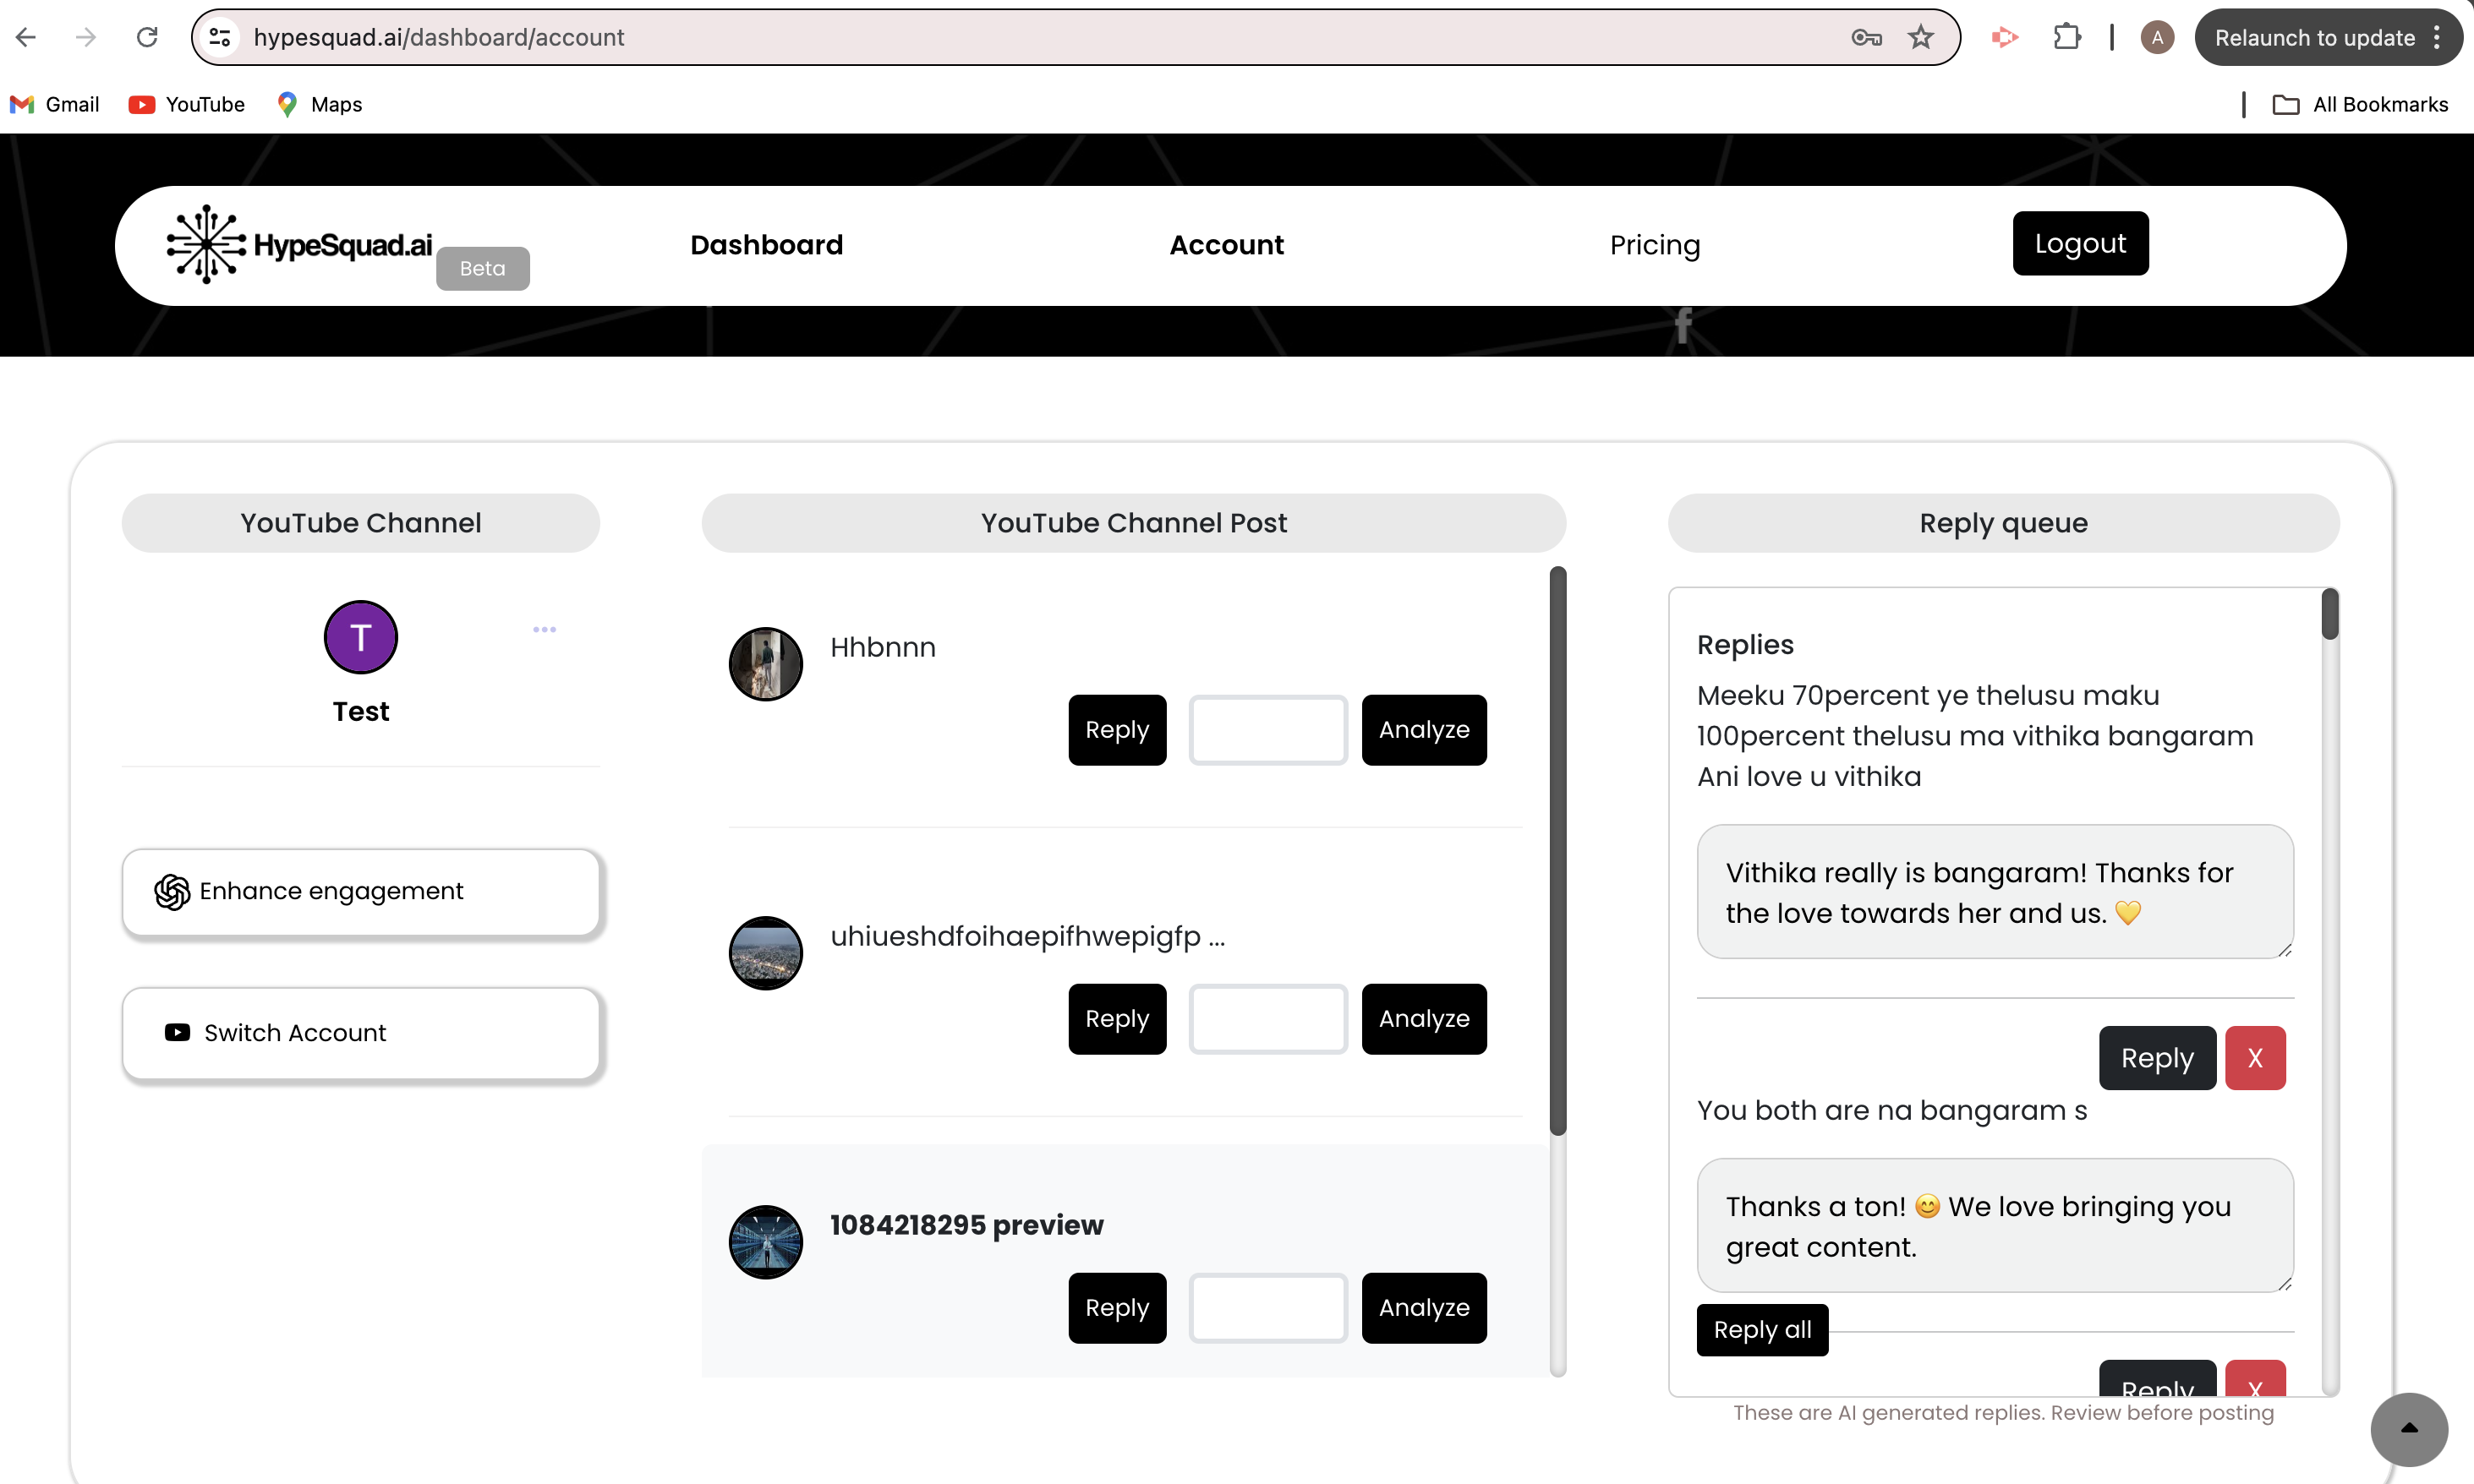Image resolution: width=2474 pixels, height=1484 pixels.
Task: Navigate to the Pricing section
Action: pos(1655,245)
